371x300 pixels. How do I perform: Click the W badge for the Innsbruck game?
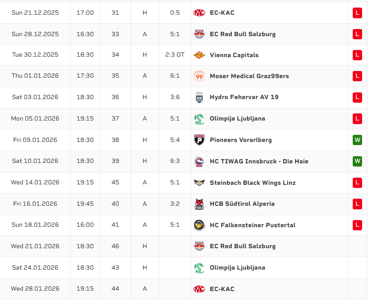click(x=357, y=161)
